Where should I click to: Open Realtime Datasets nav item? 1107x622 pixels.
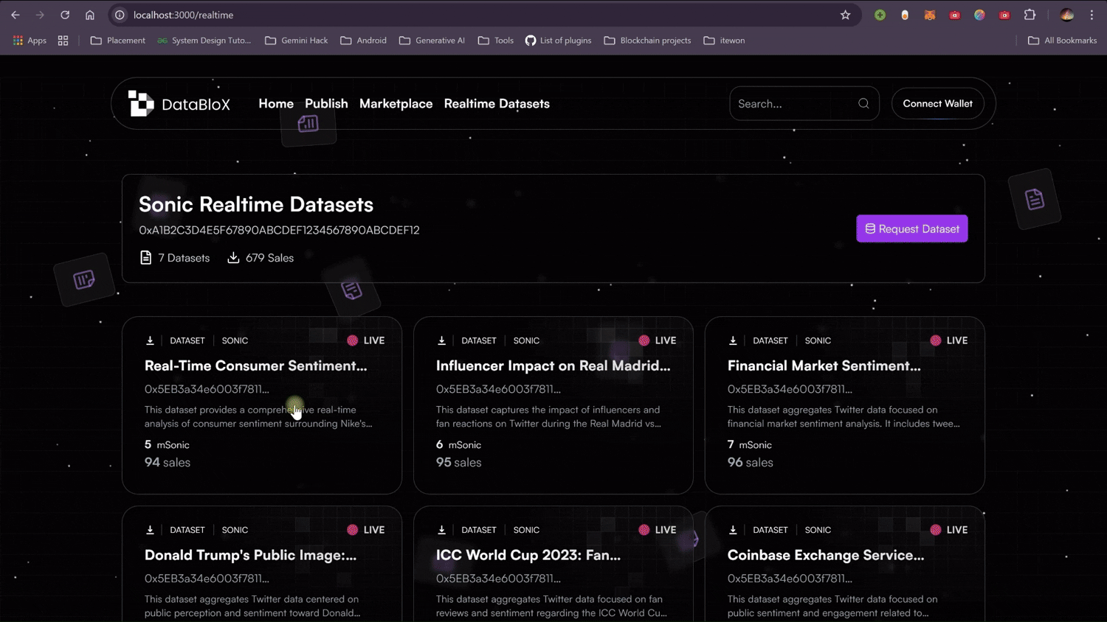[x=497, y=104]
